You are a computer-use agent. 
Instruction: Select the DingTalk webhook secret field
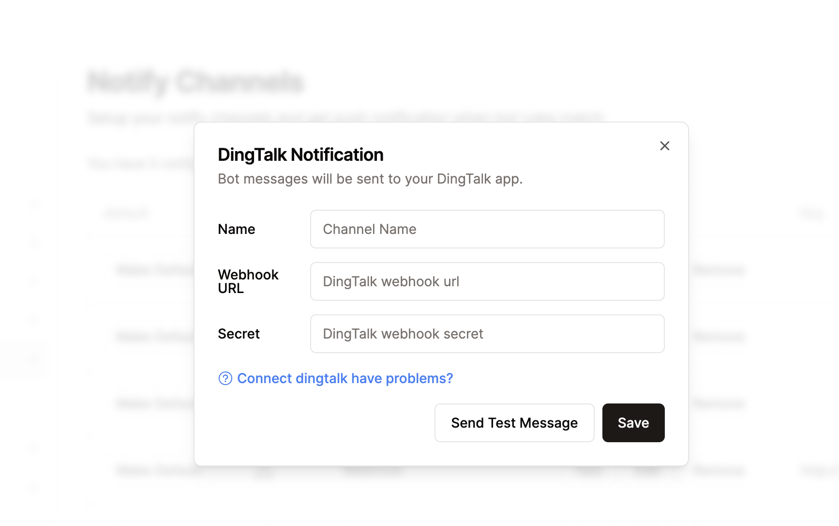487,334
